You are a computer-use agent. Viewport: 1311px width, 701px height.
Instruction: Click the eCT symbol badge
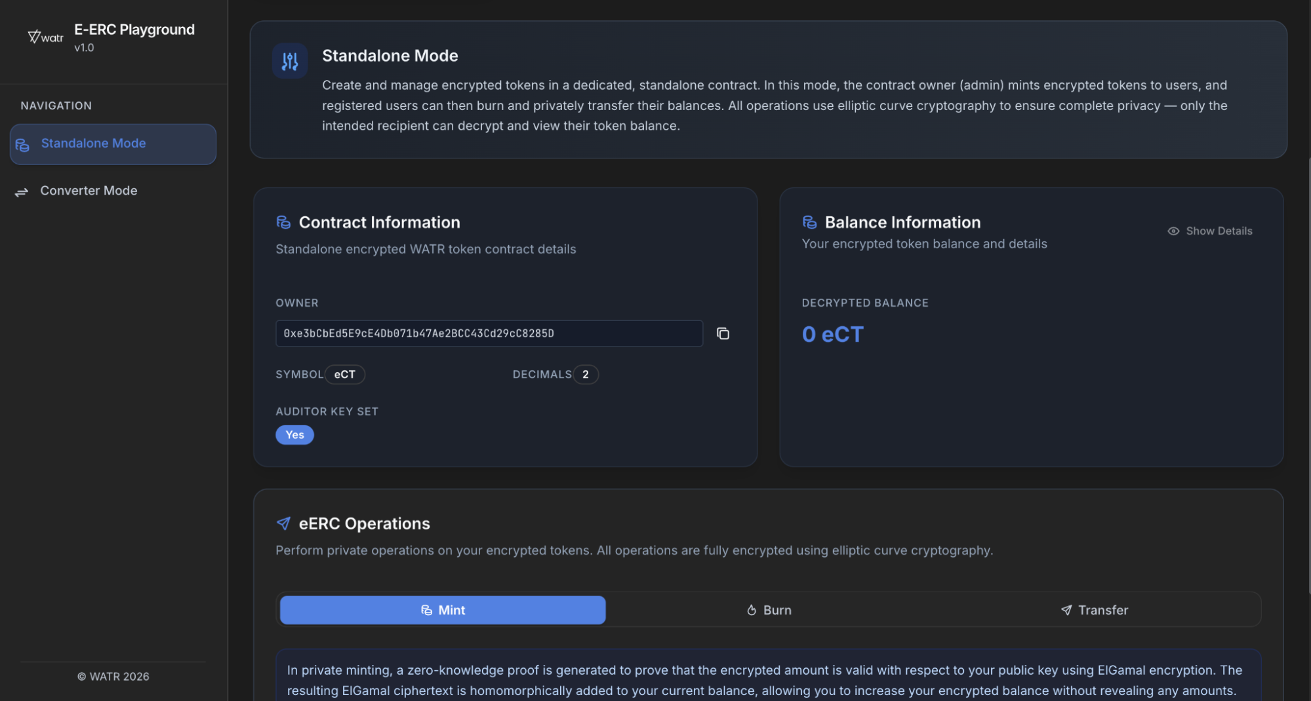point(345,375)
